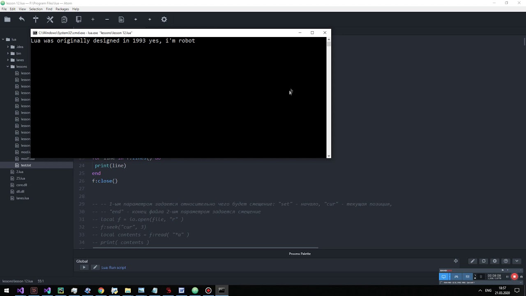Show hidden system tray icons
Image resolution: width=526 pixels, height=296 pixels.
480,291
